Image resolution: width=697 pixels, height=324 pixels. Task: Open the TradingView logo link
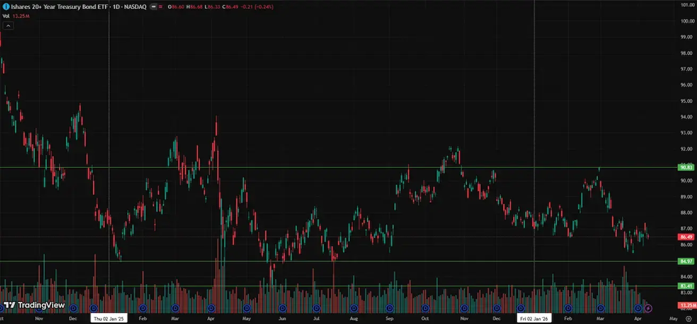pyautogui.click(x=34, y=305)
